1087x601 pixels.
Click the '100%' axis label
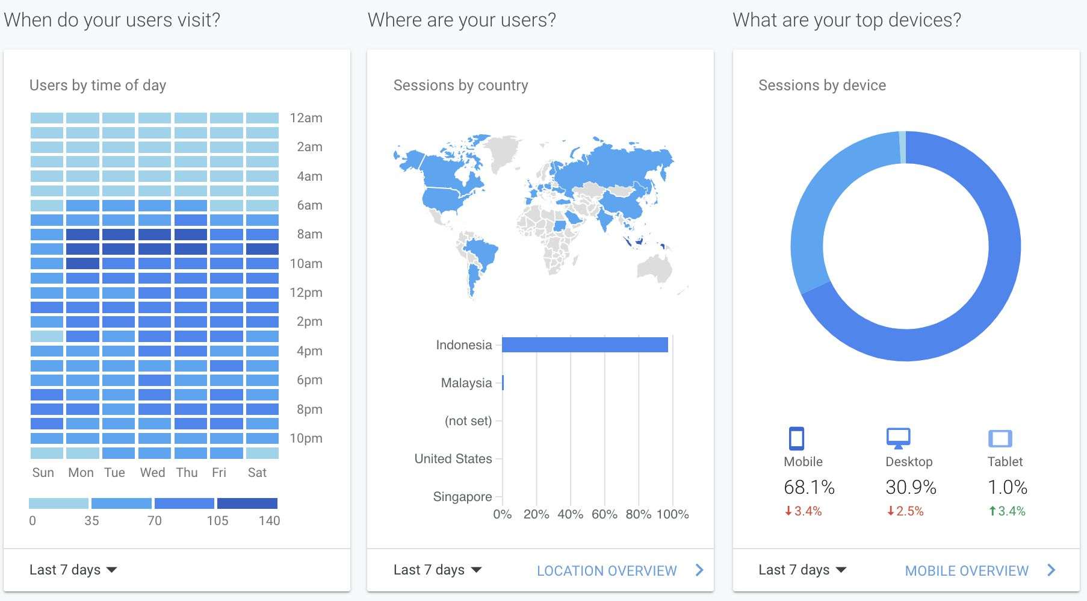(672, 514)
